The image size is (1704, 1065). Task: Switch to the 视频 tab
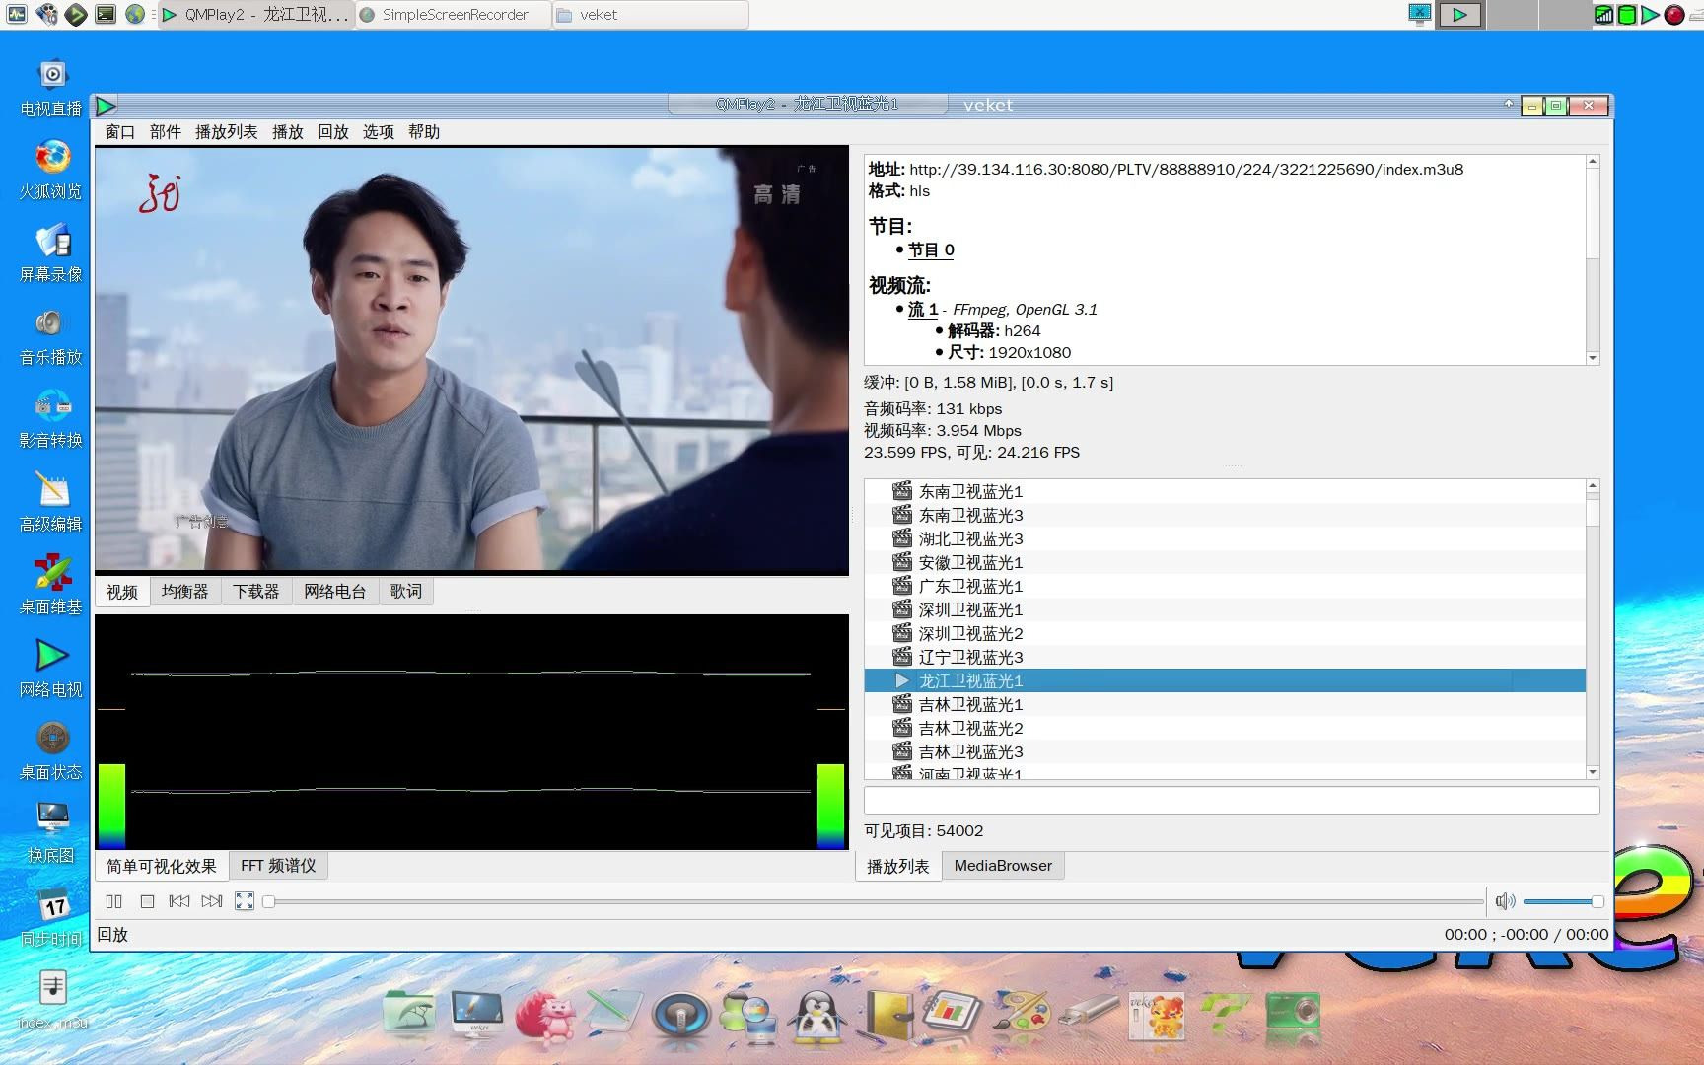[x=122, y=592]
